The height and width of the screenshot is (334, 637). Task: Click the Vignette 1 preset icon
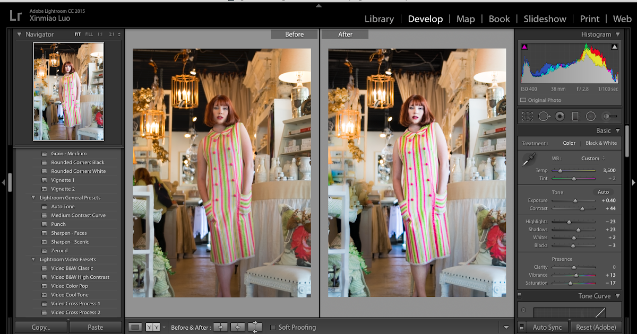click(x=45, y=180)
